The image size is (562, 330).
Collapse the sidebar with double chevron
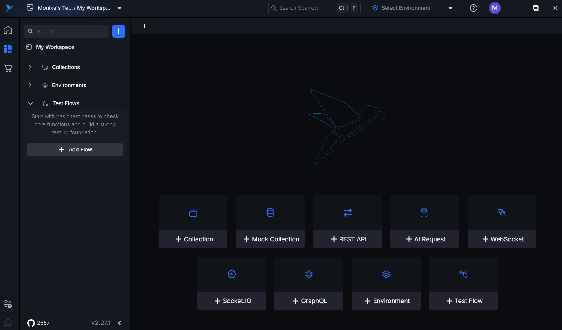coord(119,323)
